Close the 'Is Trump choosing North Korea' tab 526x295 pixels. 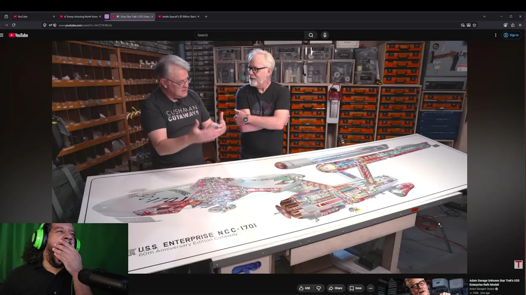click(101, 16)
